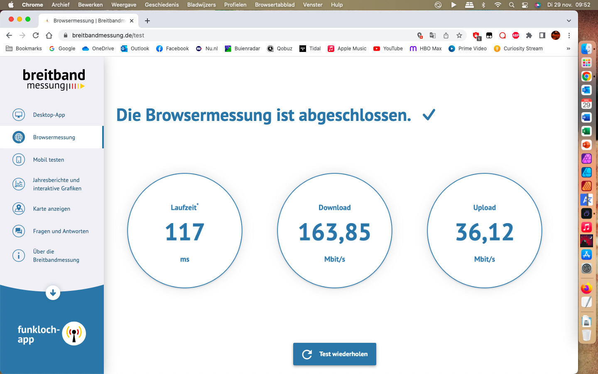
Task: Show hidden bookmarks with the chevron
Action: tap(568, 49)
